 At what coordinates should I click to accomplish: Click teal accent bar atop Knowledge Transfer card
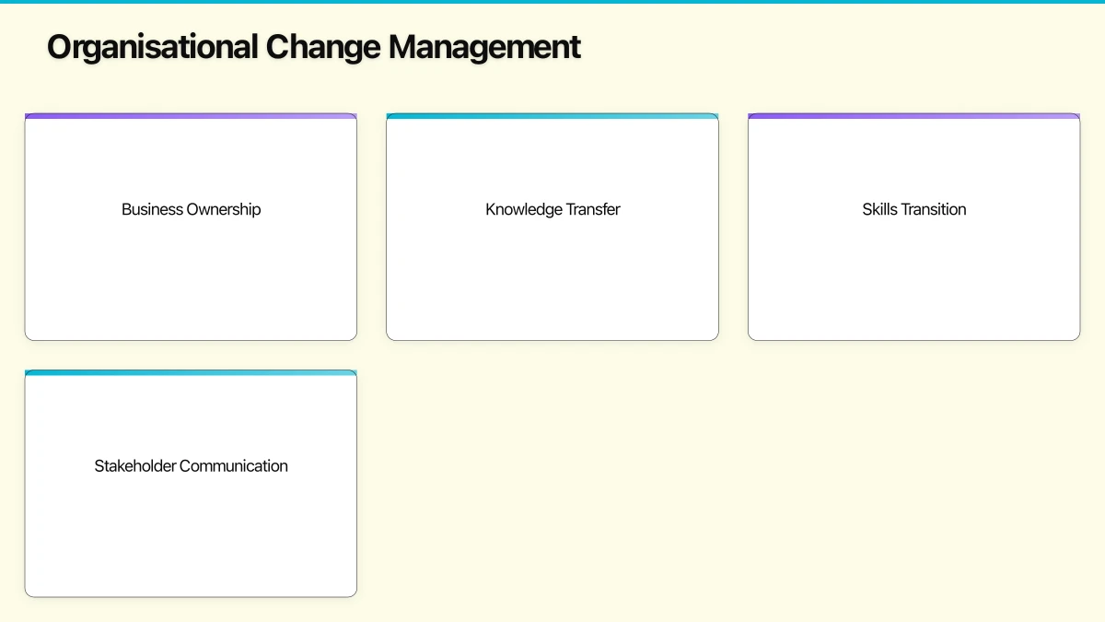(x=552, y=116)
